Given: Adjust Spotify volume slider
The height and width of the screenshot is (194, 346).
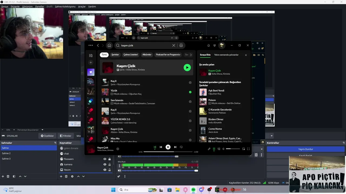Looking at the screenshot, I should point(233,149).
